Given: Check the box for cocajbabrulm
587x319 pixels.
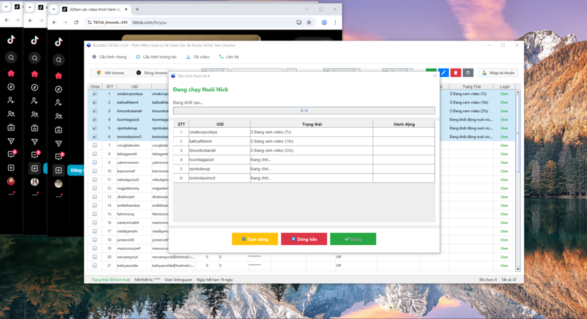Looking at the screenshot, I should pos(95,145).
